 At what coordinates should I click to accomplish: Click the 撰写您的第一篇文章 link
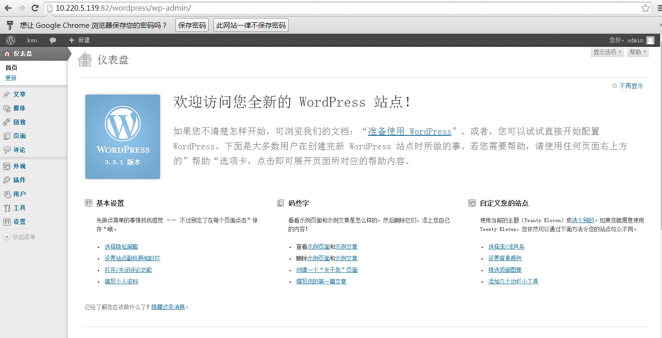point(321,281)
